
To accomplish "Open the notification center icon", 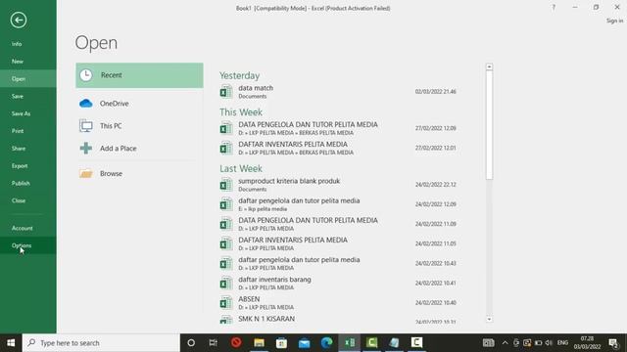I will [614, 343].
